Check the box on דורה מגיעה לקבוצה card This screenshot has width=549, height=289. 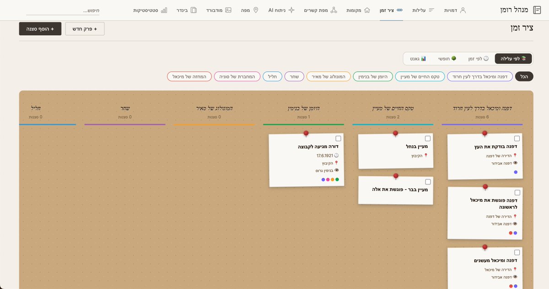339,138
